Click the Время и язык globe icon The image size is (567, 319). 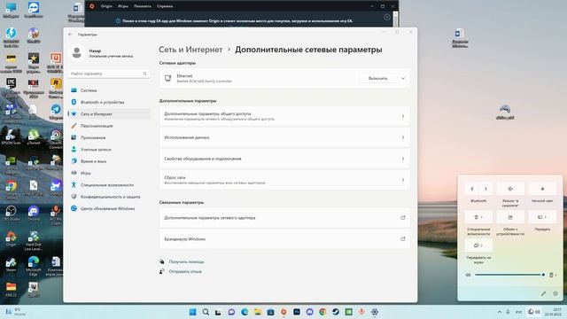tap(74, 161)
